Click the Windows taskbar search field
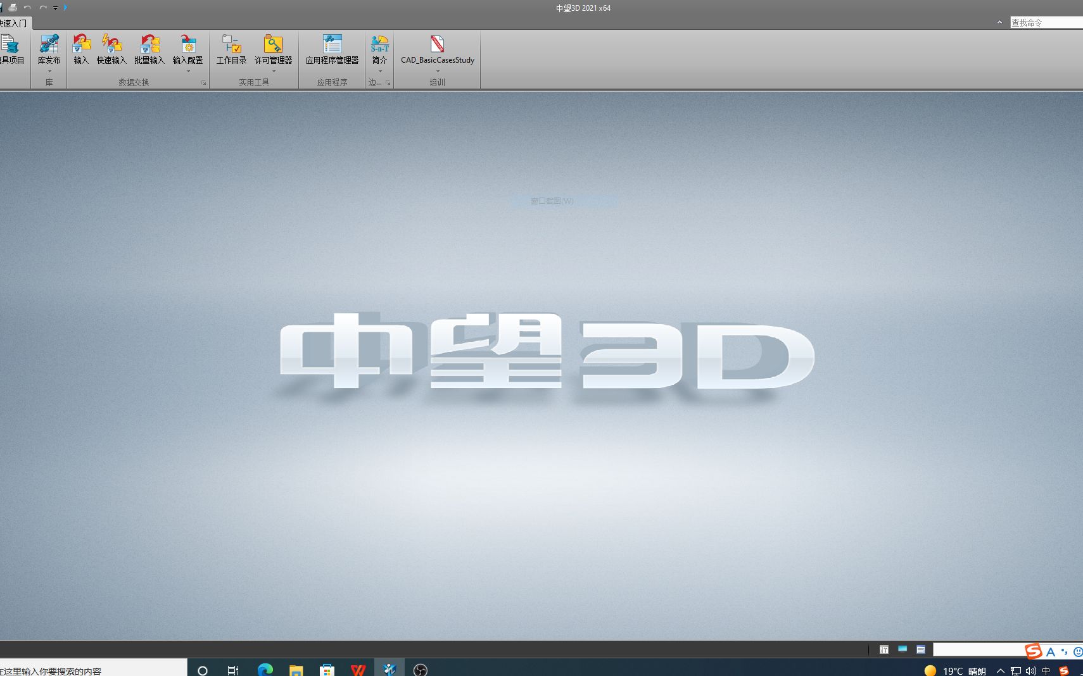 93,668
